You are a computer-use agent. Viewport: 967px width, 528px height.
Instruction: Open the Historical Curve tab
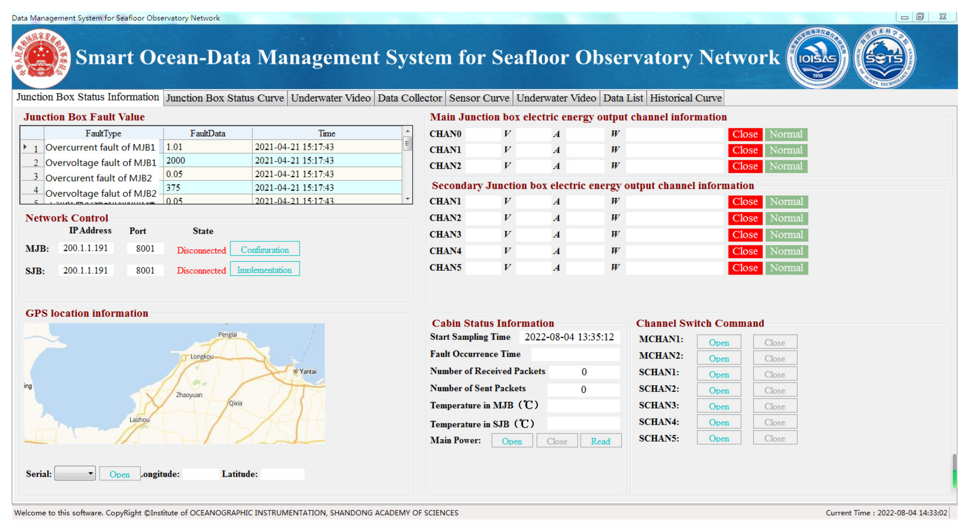[685, 98]
